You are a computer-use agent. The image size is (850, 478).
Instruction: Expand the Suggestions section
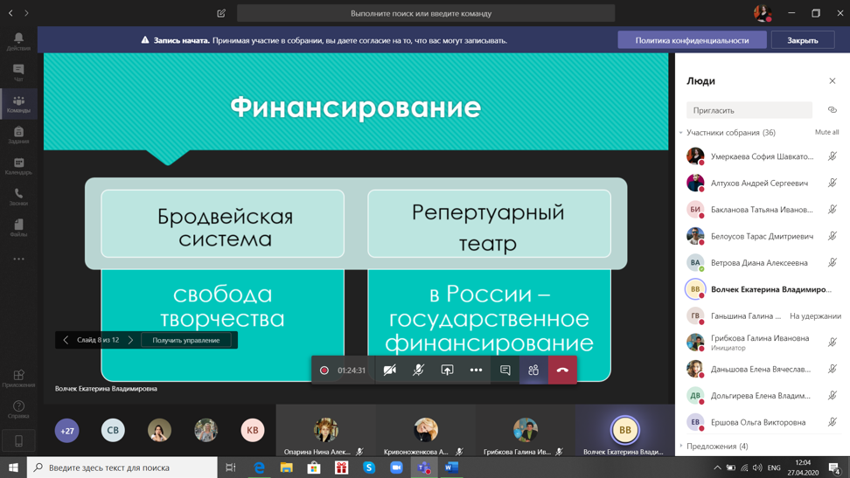pyautogui.click(x=681, y=446)
